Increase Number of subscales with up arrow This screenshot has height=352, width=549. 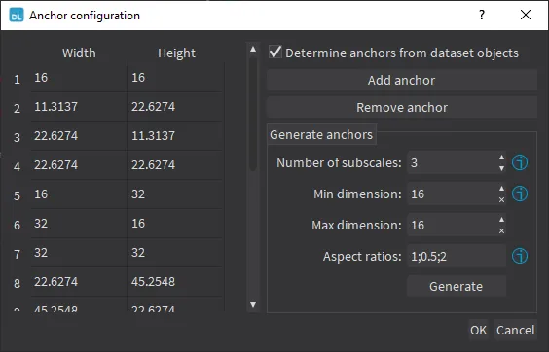[501, 158]
